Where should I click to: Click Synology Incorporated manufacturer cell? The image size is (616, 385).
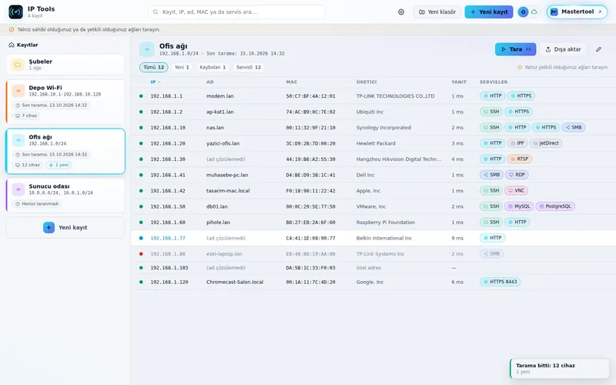pyautogui.click(x=383, y=128)
